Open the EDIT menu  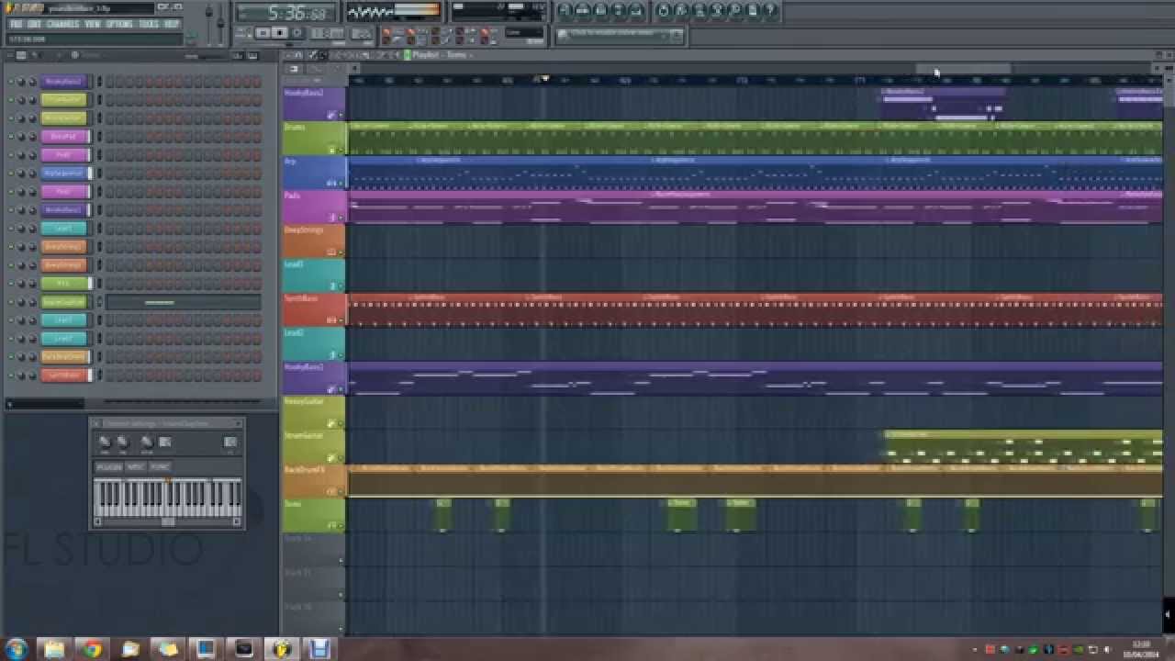point(34,24)
